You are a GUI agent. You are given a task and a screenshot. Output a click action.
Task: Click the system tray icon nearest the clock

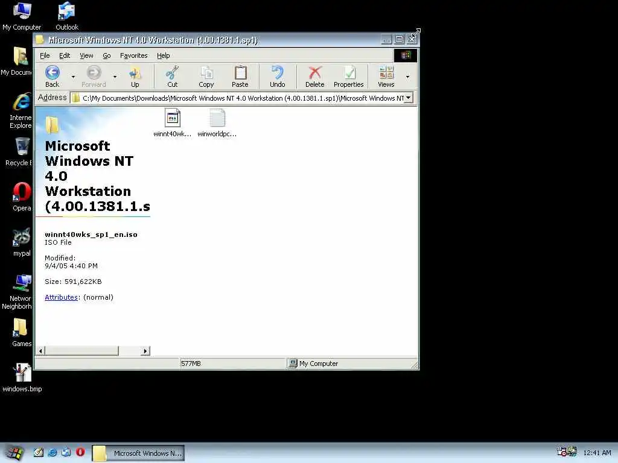pos(572,452)
